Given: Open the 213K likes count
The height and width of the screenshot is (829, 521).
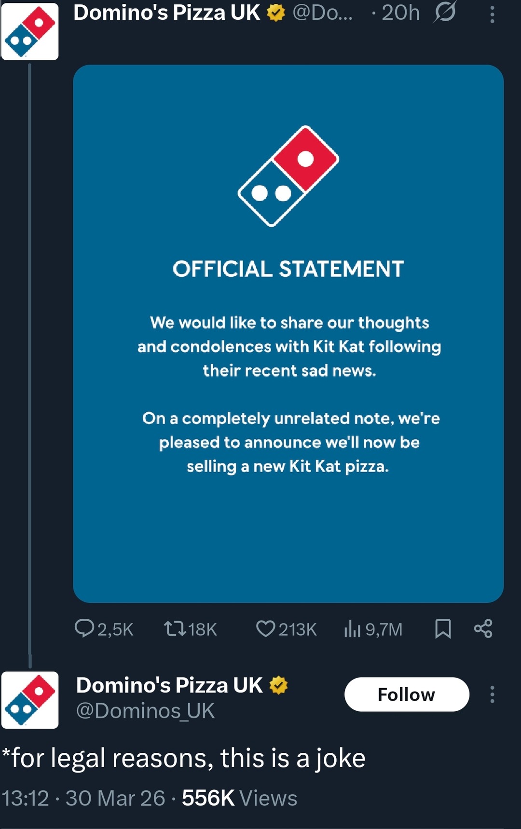Looking at the screenshot, I should coord(287,628).
